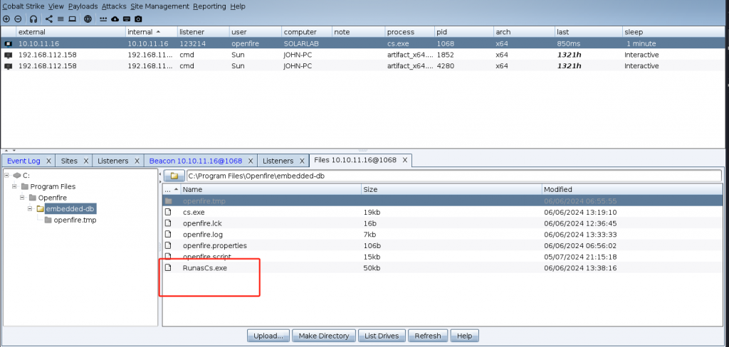Switch to session table view icon
The width and height of the screenshot is (729, 347).
[61, 19]
